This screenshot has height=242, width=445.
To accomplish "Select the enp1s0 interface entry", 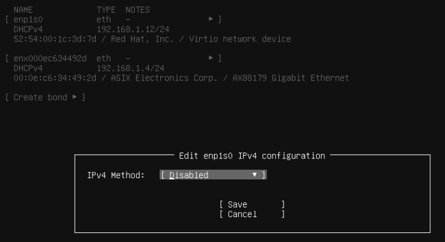I will [x=114, y=19].
